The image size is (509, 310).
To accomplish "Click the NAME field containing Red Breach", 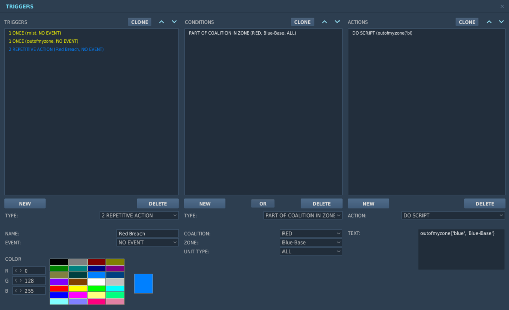I will (x=148, y=234).
